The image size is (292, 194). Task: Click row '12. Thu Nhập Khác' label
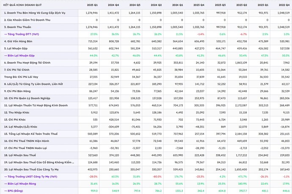(x=18, y=113)
